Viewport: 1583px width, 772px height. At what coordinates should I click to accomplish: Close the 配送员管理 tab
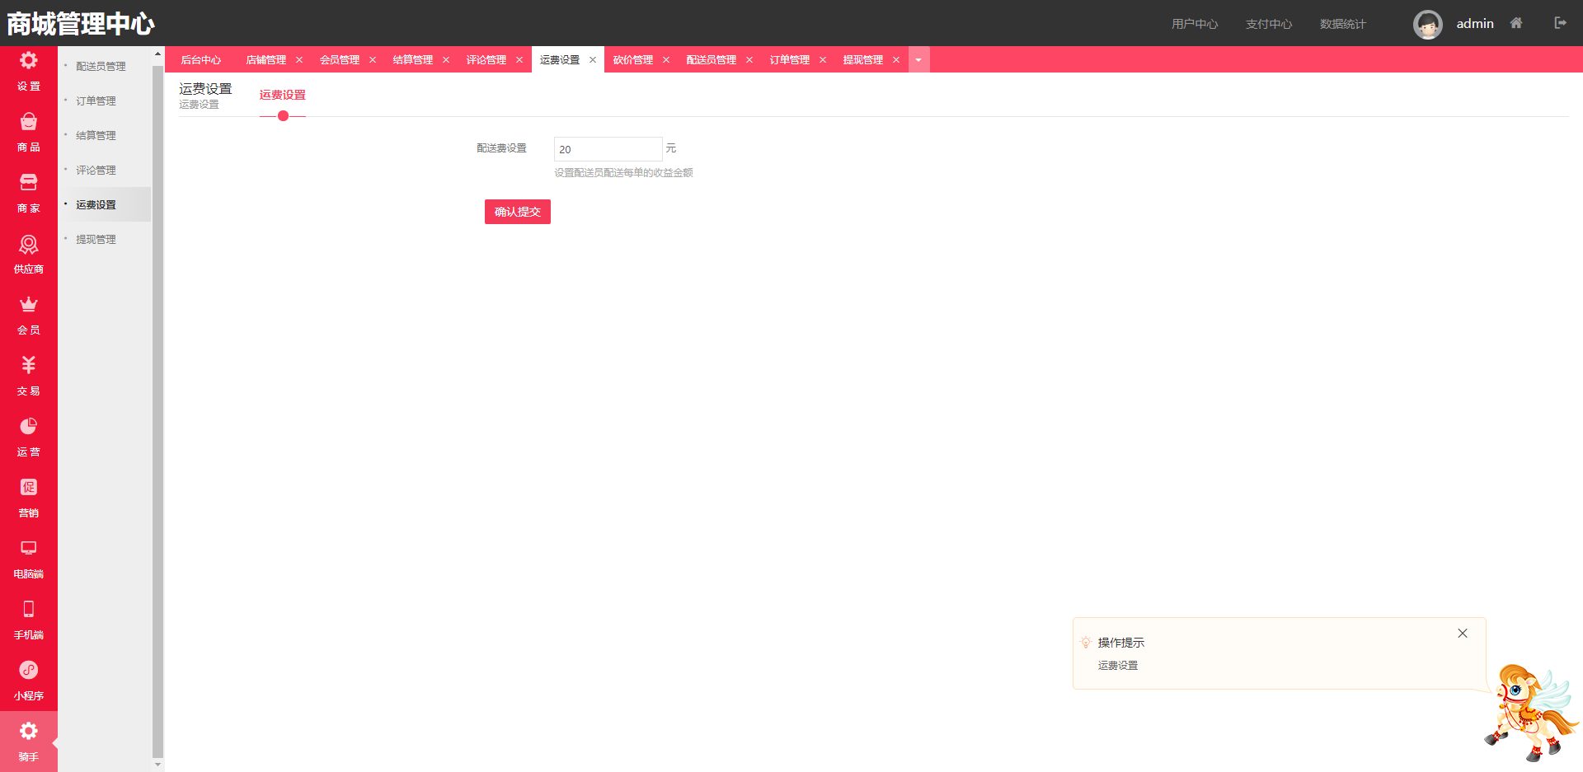tap(749, 60)
